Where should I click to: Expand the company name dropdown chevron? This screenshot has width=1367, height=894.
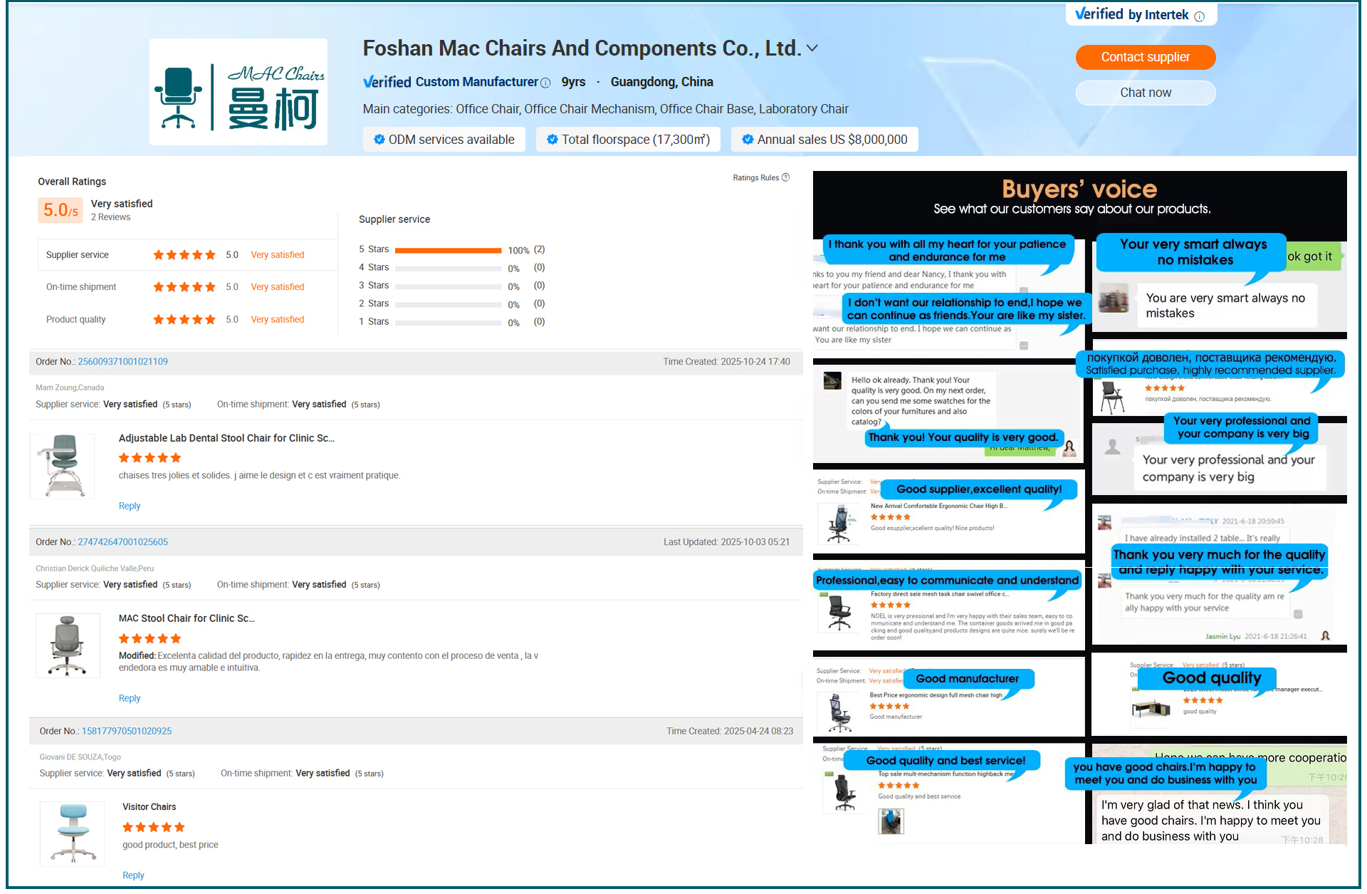click(812, 48)
